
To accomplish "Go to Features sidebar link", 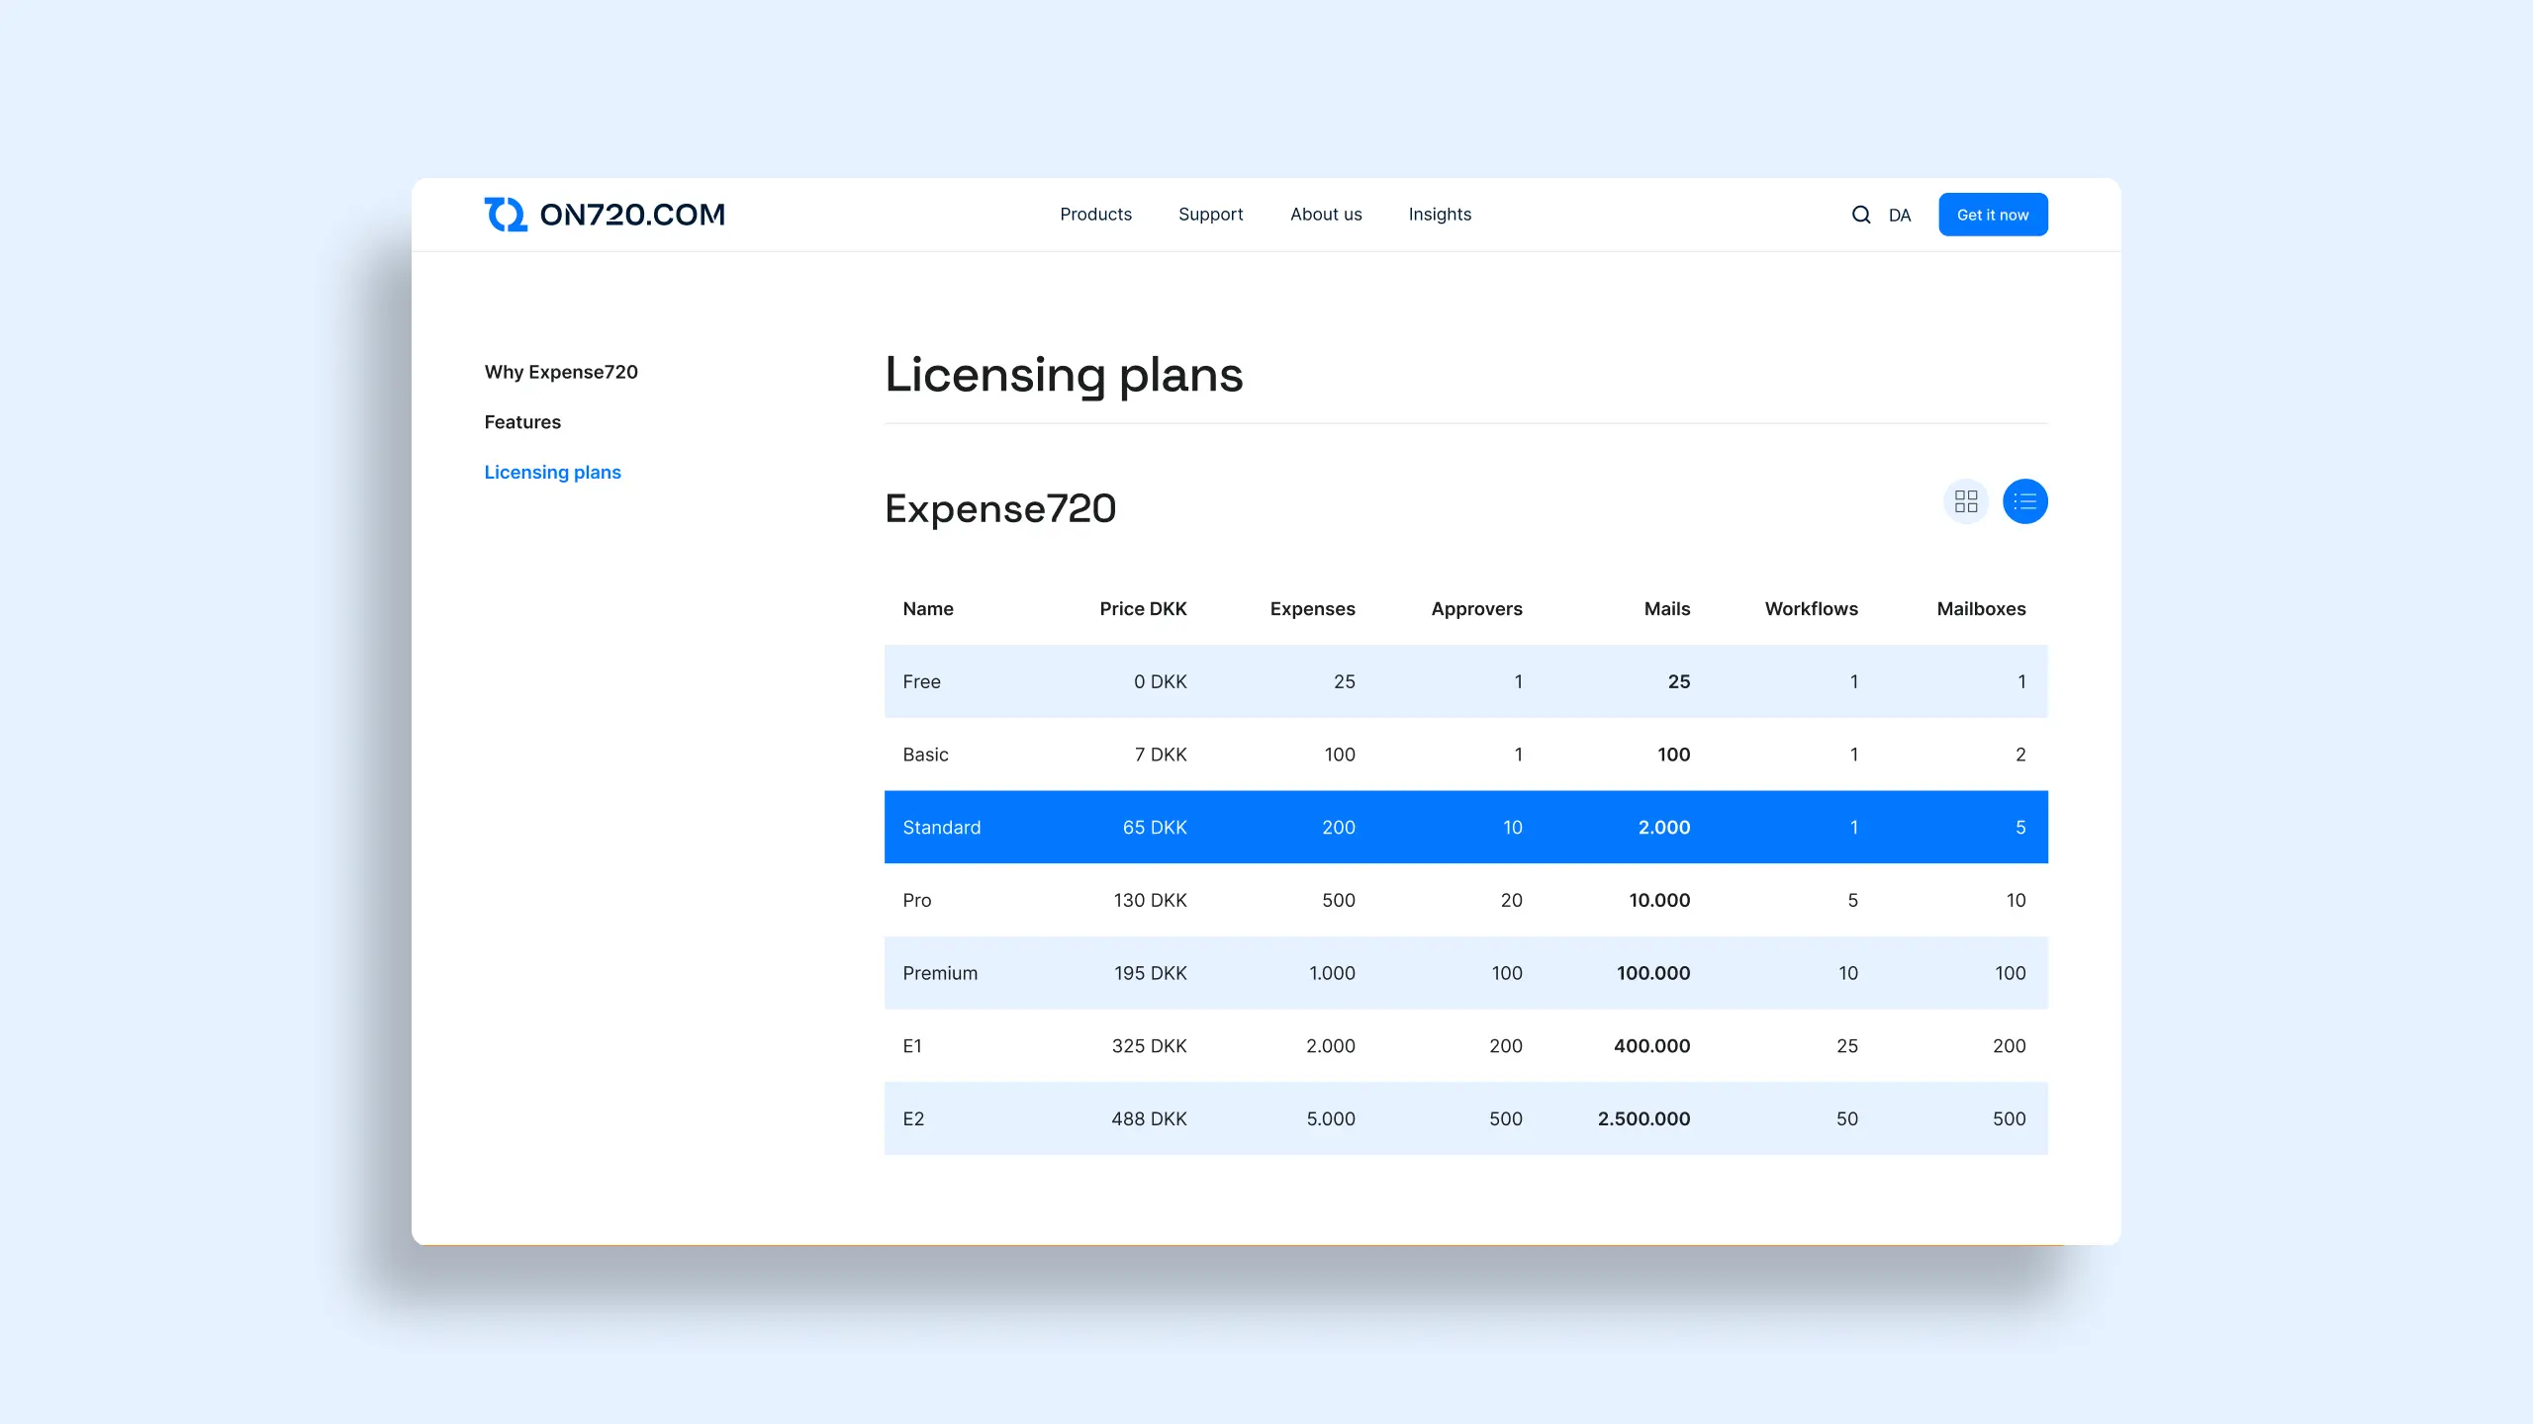I will (522, 422).
